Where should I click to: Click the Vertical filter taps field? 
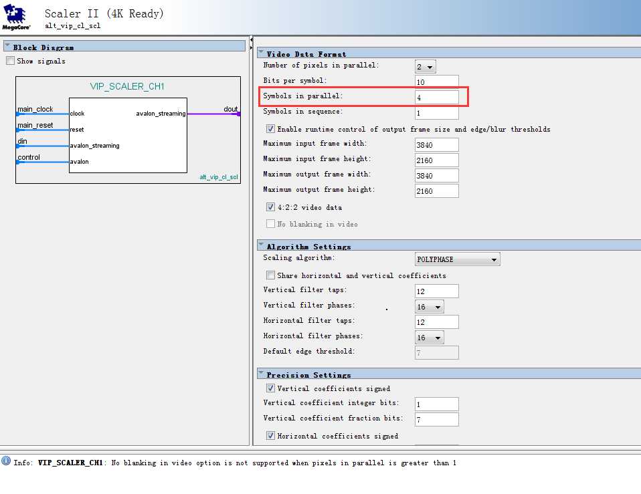pos(437,291)
